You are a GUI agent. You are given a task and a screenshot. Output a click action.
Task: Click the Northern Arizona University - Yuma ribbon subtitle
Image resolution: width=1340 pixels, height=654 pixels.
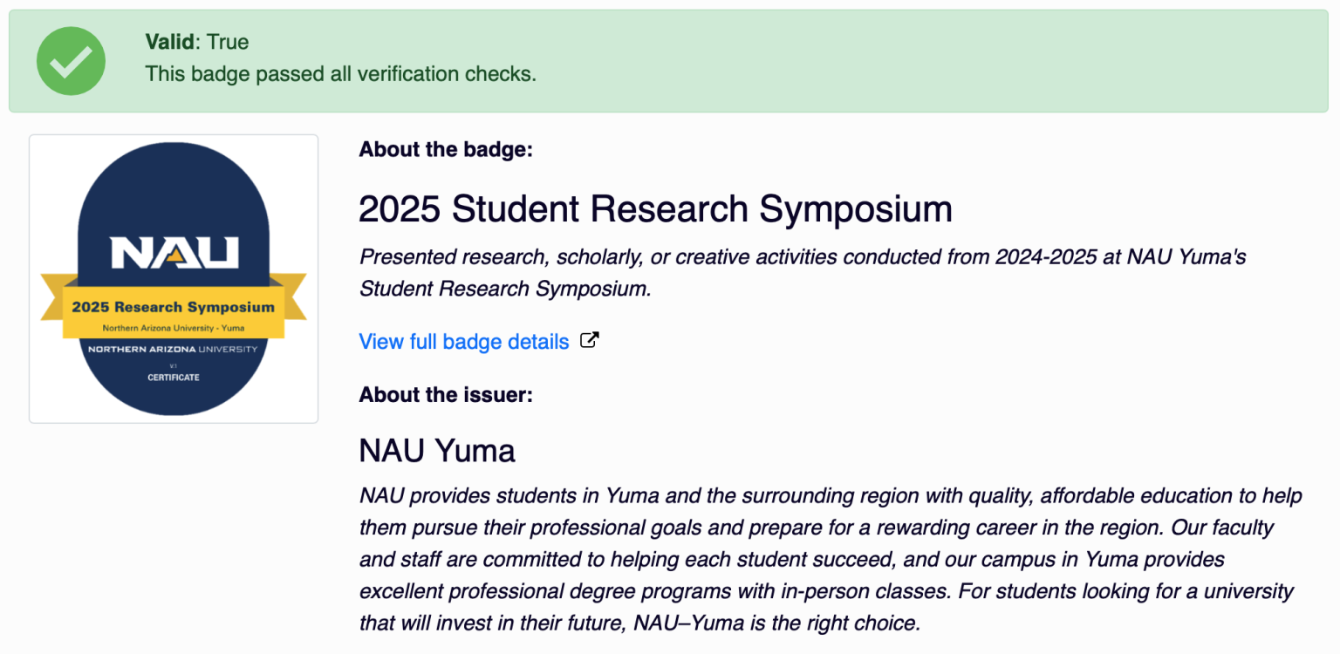tap(173, 328)
